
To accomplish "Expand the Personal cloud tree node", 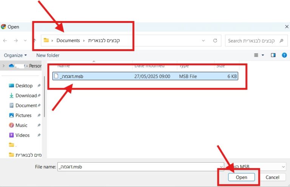I will coord(4,66).
